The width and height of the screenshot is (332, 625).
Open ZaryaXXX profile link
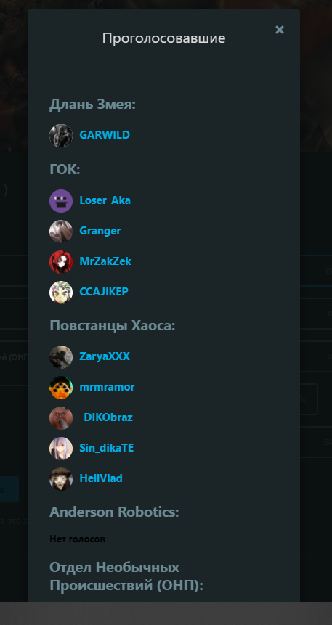(x=105, y=356)
